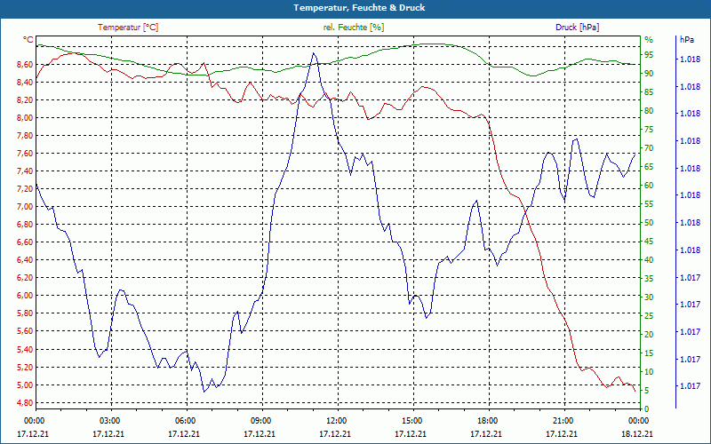Screen dimensions: 711x444
Task: Click the "00:00" label above 18.12.21
Action: pyautogui.click(x=637, y=421)
